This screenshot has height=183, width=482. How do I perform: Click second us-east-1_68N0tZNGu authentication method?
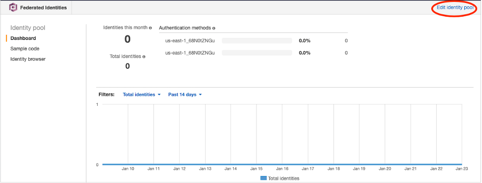pyautogui.click(x=190, y=53)
